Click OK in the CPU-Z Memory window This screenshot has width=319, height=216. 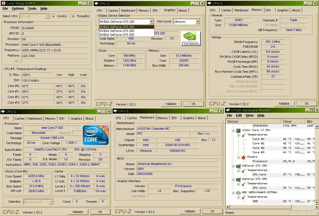coord(306,104)
